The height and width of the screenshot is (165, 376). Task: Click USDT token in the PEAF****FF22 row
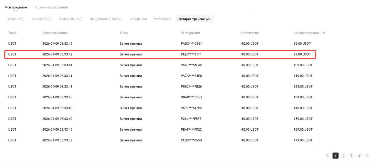coord(12,129)
